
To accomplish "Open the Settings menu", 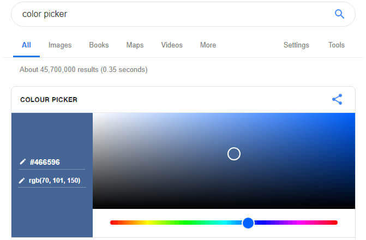I will pos(296,45).
